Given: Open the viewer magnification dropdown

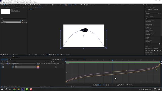Looking at the screenshot, I should [31, 54].
